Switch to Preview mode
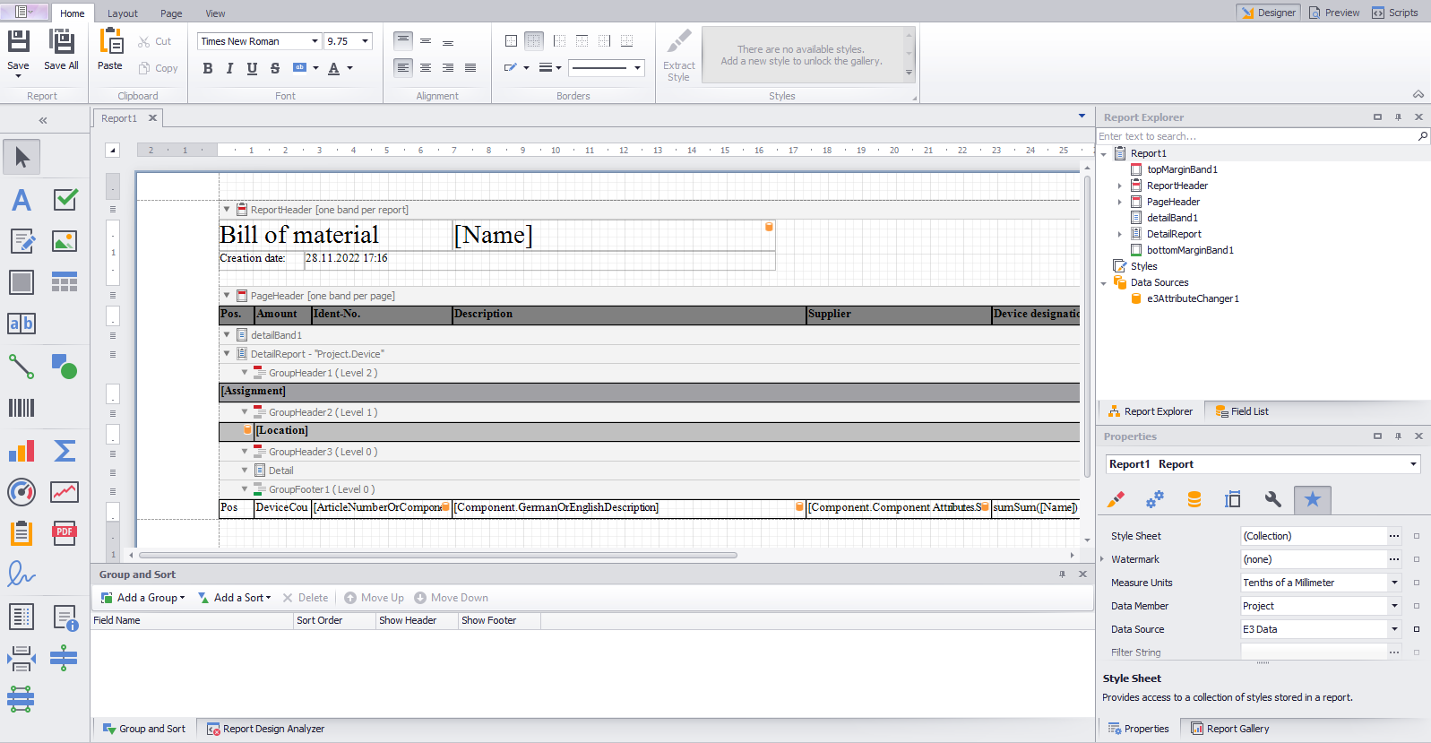1431x743 pixels. click(1334, 13)
